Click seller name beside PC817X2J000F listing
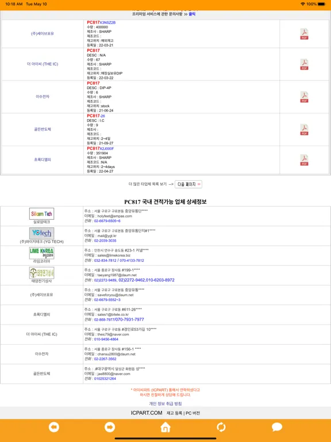 point(43,159)
